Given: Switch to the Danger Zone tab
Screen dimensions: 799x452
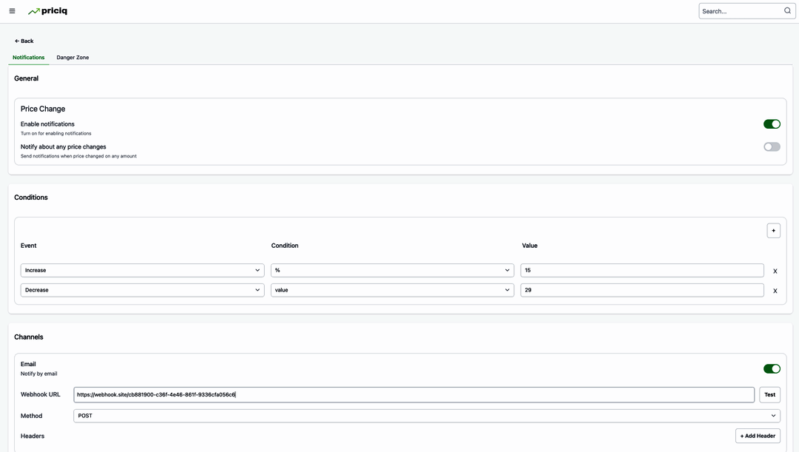Looking at the screenshot, I should pyautogui.click(x=73, y=58).
